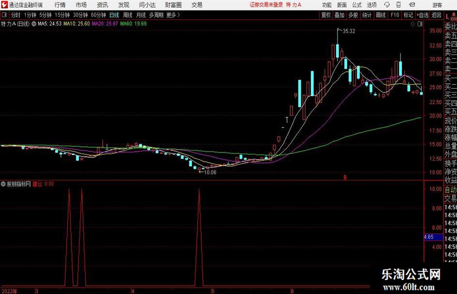Add stock via +自选 button
Viewport: 457px width, 294px height.
coord(422,15)
